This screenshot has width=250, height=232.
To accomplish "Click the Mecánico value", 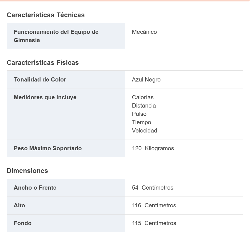I will (x=144, y=32).
